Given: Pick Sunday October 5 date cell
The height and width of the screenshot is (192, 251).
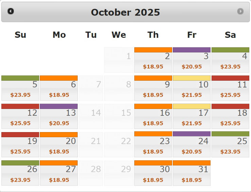Looking at the screenshot, I should click(x=20, y=88).
